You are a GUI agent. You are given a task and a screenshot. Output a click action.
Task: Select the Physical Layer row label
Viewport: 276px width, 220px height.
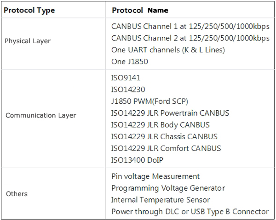coord(28,41)
